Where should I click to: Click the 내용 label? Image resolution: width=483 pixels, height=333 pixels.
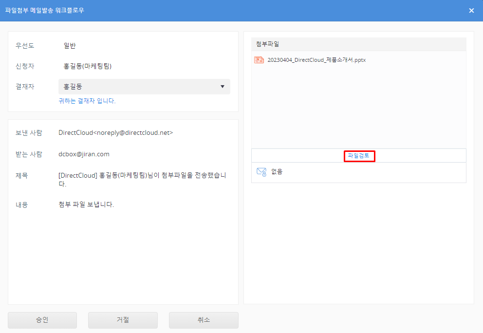click(22, 205)
